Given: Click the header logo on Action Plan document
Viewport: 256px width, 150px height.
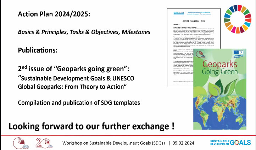Looking at the screenshot, I should (179, 13).
